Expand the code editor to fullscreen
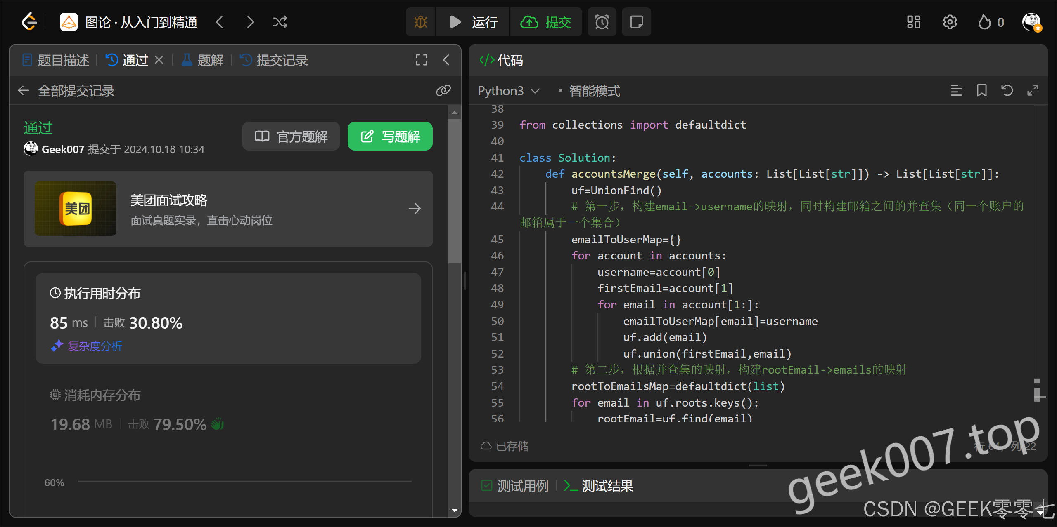This screenshot has width=1057, height=527. tap(1033, 90)
